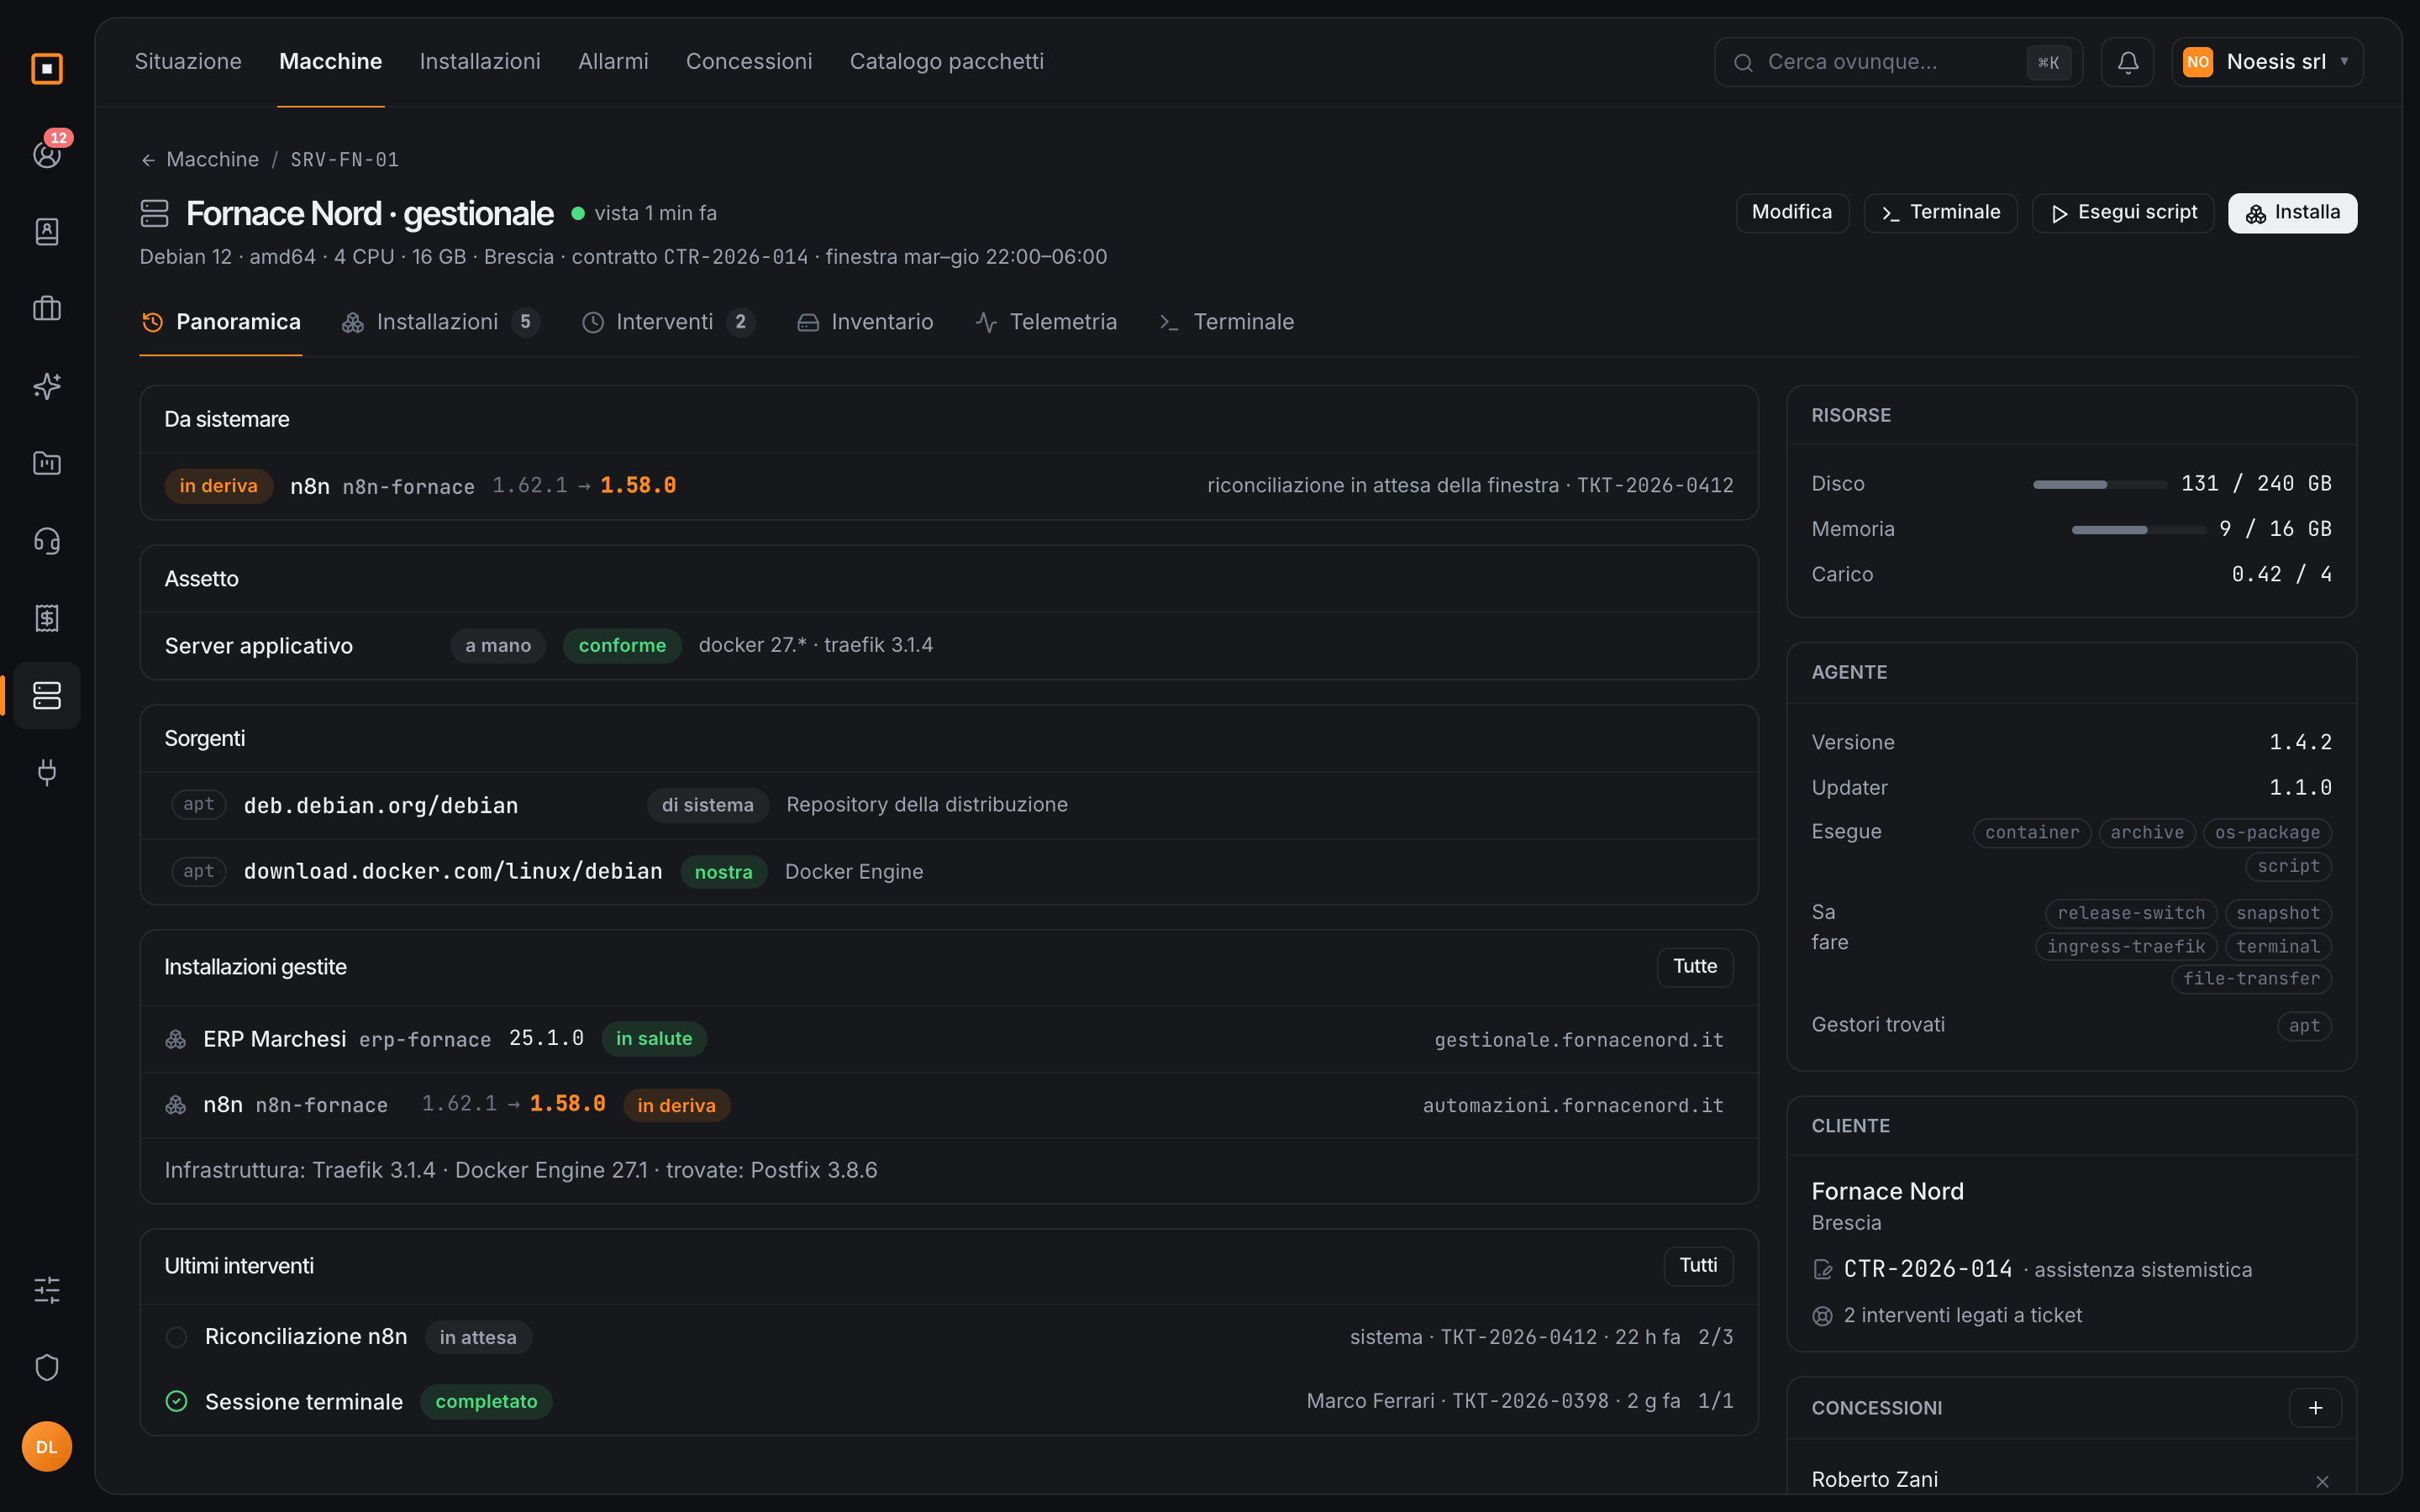Select the servers sidebar icon
The image size is (2420, 1512).
tap(47, 695)
